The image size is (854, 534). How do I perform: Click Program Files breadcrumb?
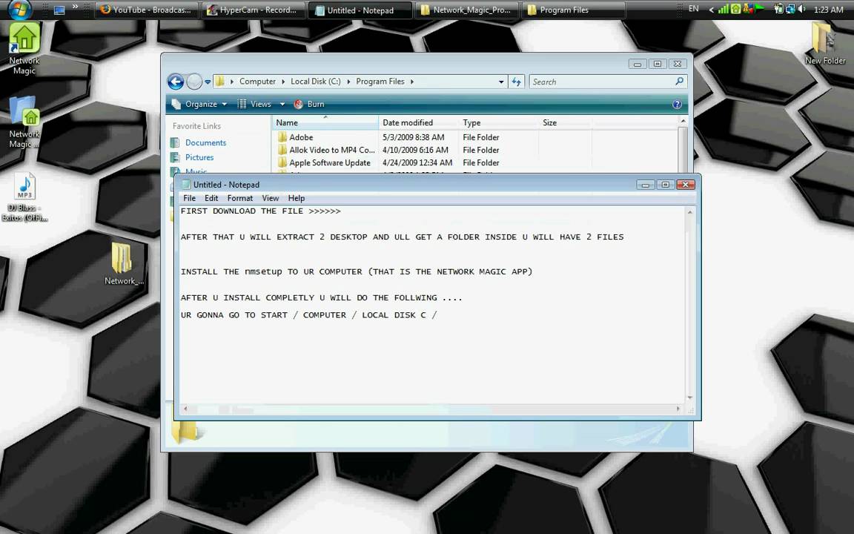[x=380, y=81]
